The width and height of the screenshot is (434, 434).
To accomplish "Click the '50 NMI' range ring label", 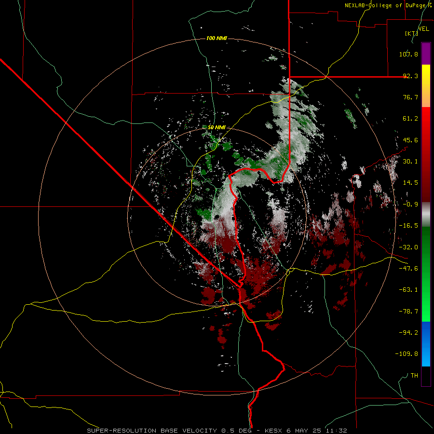I will click(x=217, y=128).
